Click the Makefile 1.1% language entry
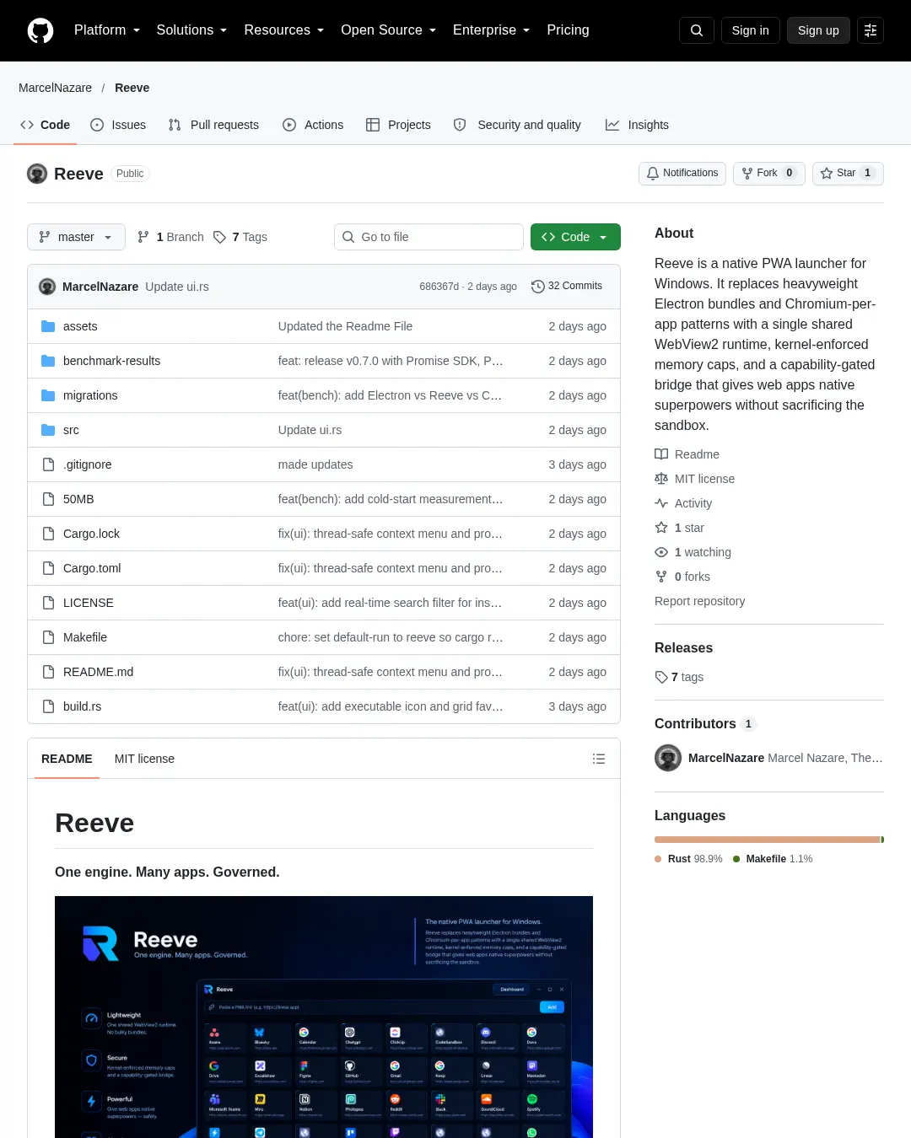This screenshot has height=1138, width=911. click(x=773, y=859)
